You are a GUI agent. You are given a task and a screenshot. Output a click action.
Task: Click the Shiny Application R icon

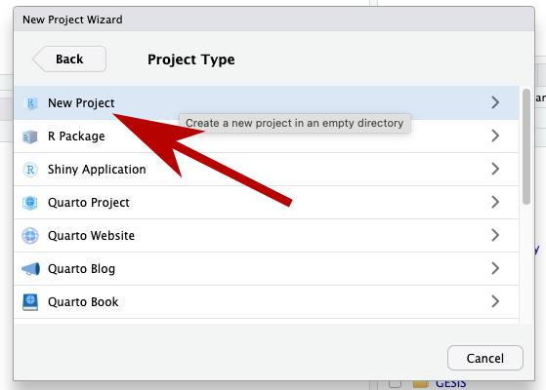pyautogui.click(x=30, y=170)
